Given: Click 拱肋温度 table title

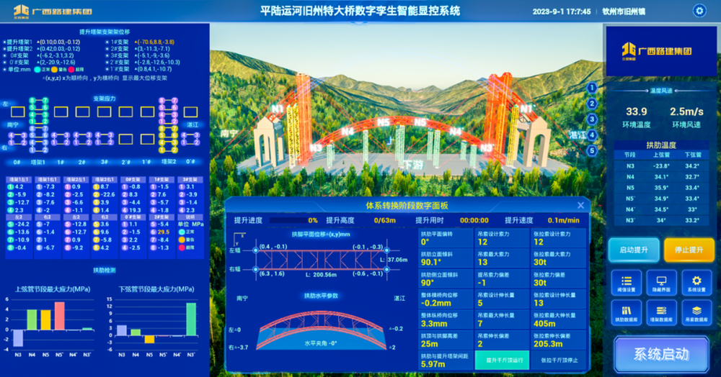Looking at the screenshot, I should (x=661, y=145).
